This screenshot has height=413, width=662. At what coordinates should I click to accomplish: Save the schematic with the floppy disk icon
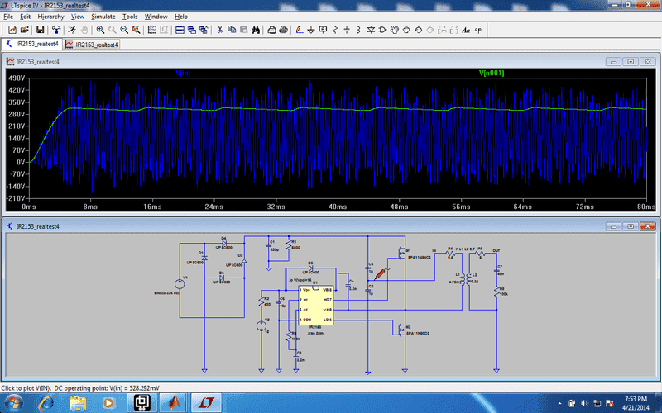[x=40, y=30]
